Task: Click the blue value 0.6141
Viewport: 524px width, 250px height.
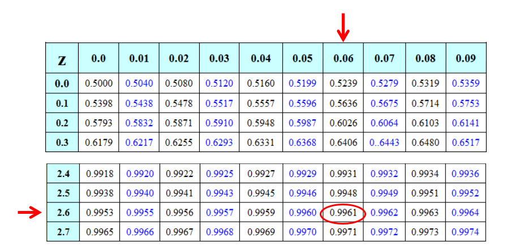Action: [x=466, y=123]
